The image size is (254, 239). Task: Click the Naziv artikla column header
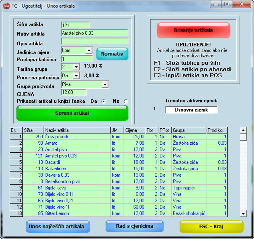click(77, 130)
